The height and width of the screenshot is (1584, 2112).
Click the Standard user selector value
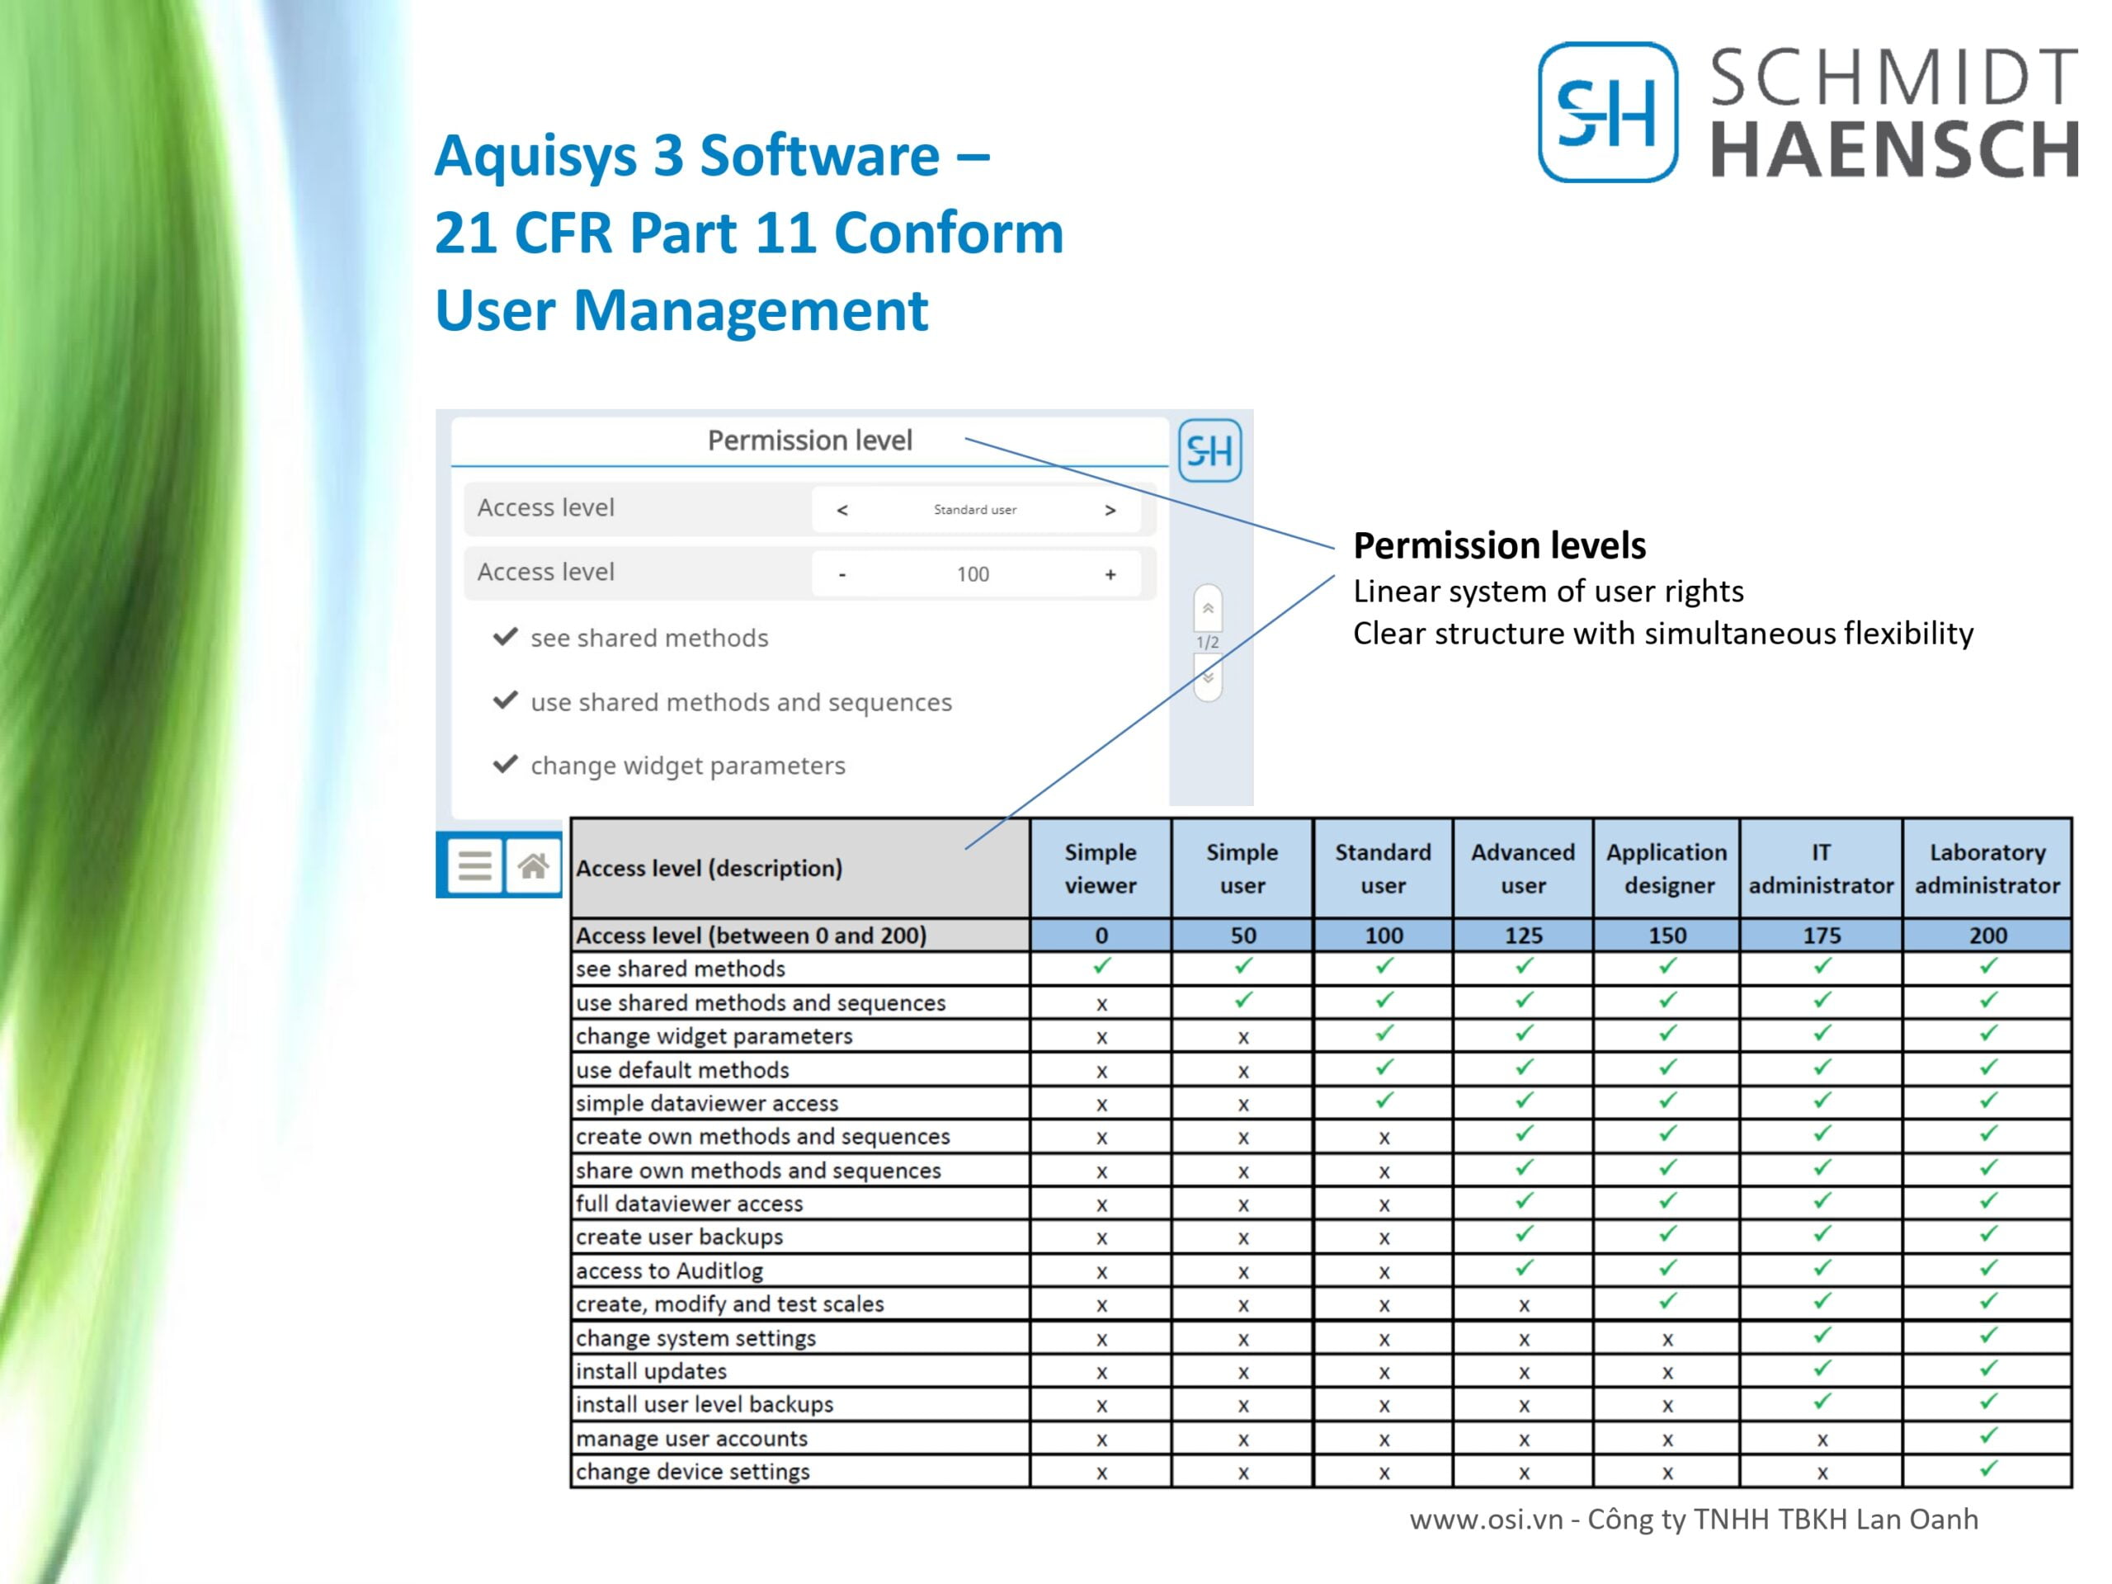click(975, 510)
